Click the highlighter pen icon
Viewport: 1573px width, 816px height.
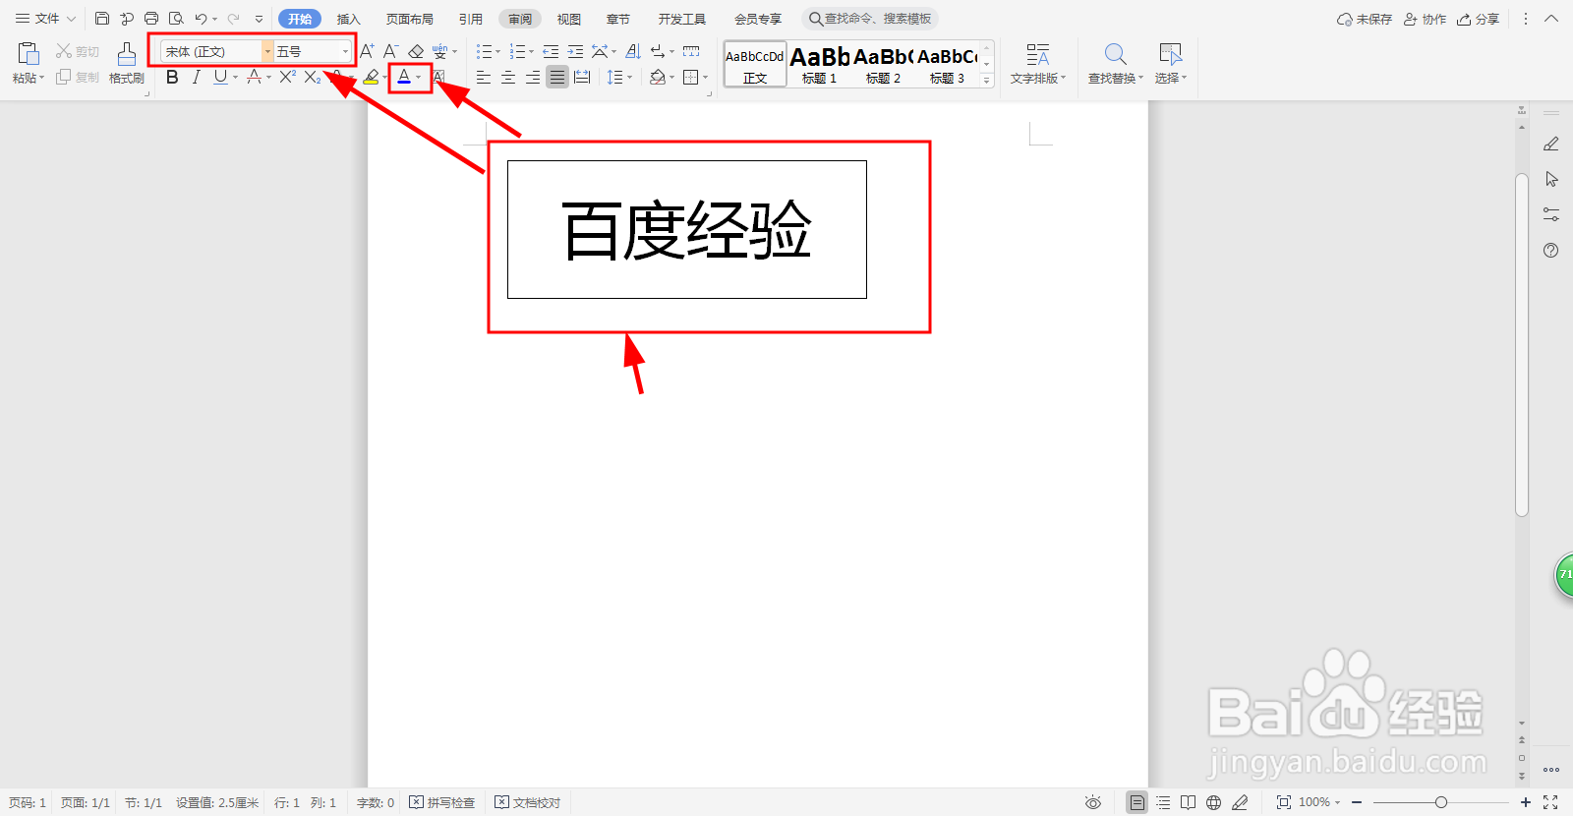point(371,77)
